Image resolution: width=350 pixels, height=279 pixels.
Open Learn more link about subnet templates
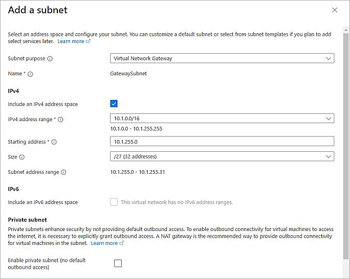71,41
